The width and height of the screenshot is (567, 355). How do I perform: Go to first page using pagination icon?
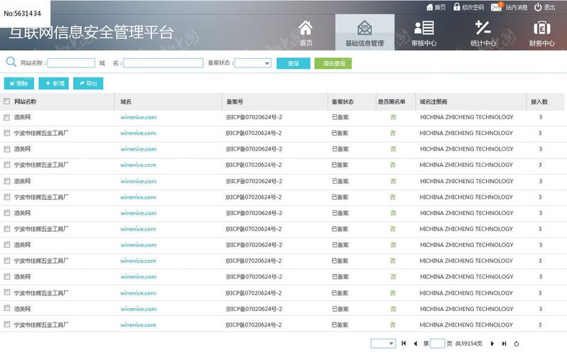click(x=404, y=344)
